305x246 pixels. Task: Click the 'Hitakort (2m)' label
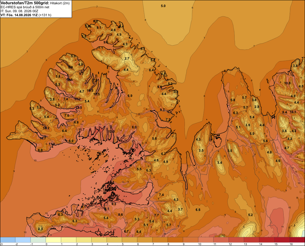click(x=60, y=3)
